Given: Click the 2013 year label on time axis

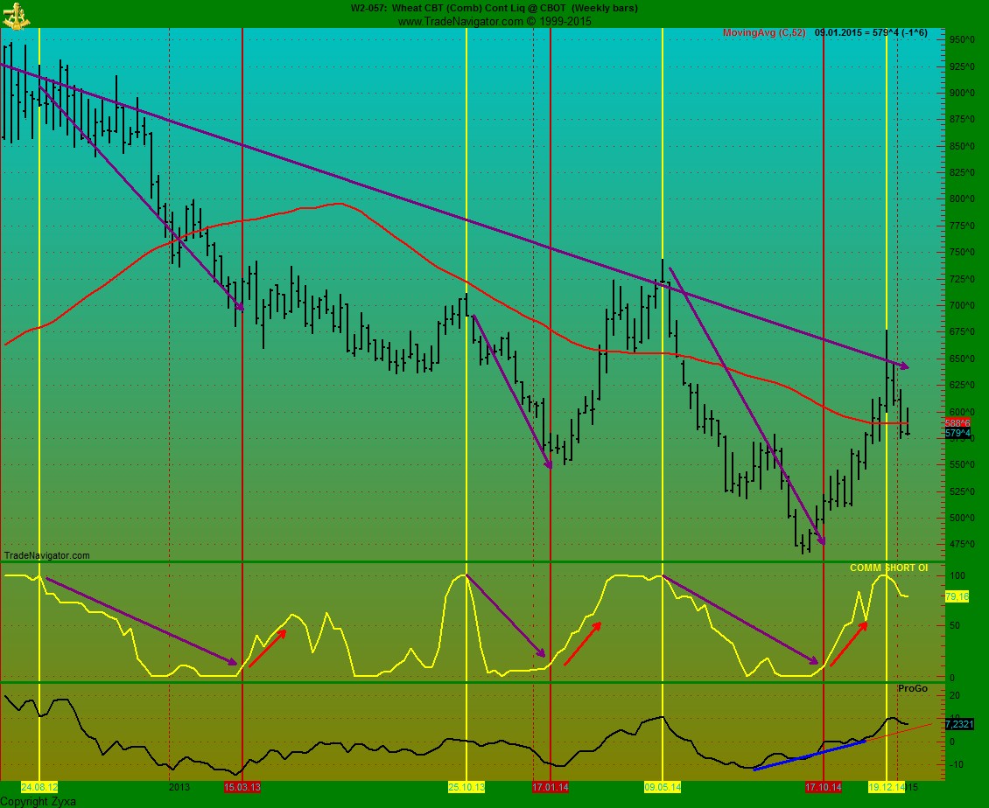Looking at the screenshot, I should point(179,787).
